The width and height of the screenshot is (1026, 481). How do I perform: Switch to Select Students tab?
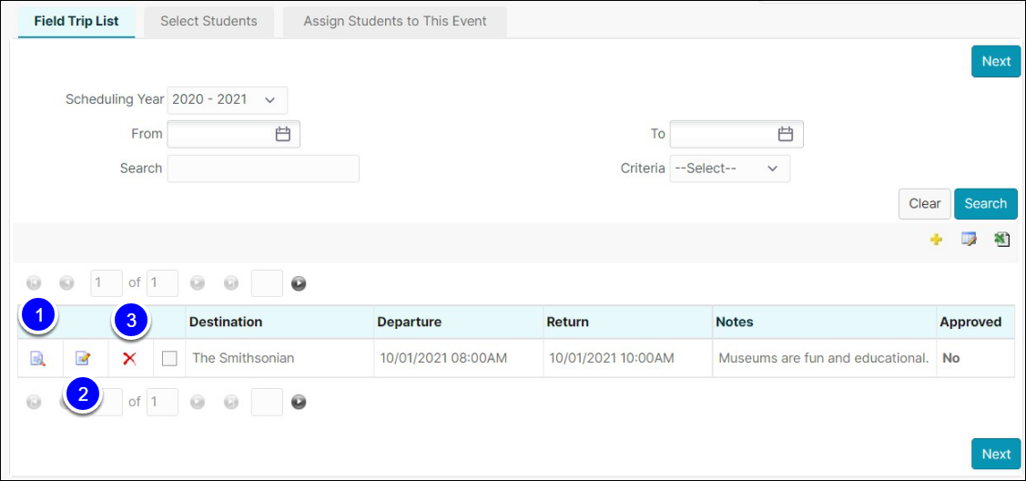coord(208,21)
